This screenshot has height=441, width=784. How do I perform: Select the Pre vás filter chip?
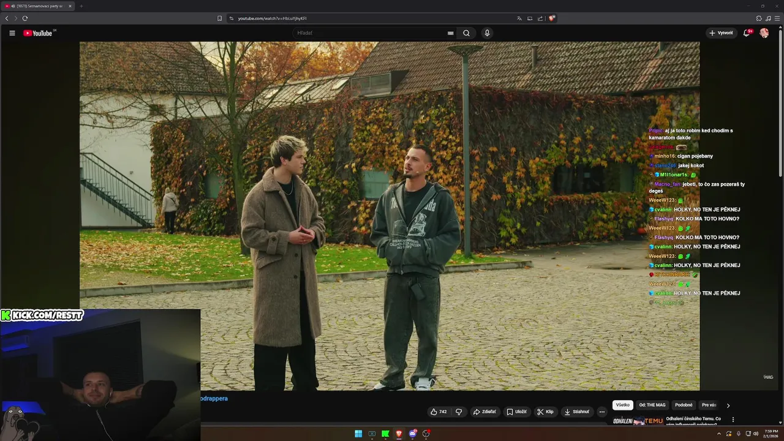click(709, 405)
